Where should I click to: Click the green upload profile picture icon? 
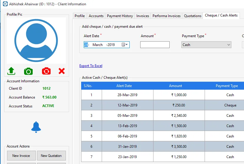click(11, 71)
